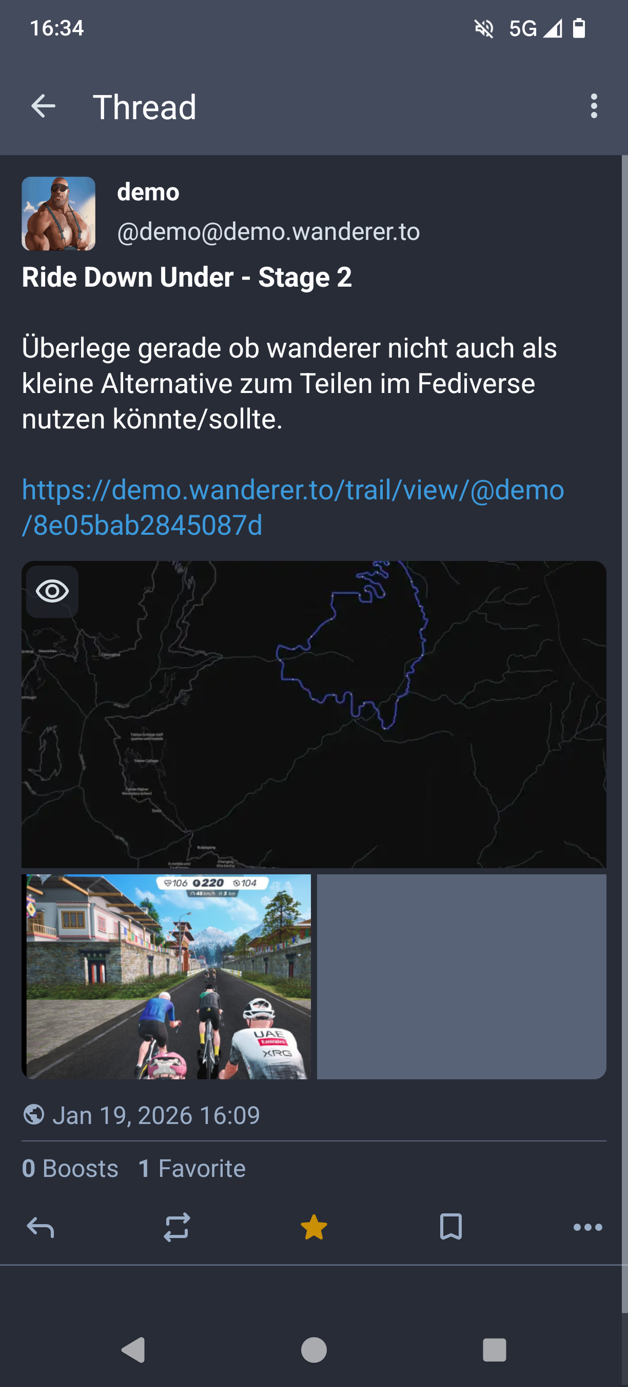Tap the globe public visibility icon
The image size is (628, 1387).
(x=33, y=1115)
